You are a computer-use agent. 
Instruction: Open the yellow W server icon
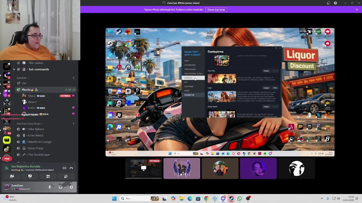coord(7,140)
